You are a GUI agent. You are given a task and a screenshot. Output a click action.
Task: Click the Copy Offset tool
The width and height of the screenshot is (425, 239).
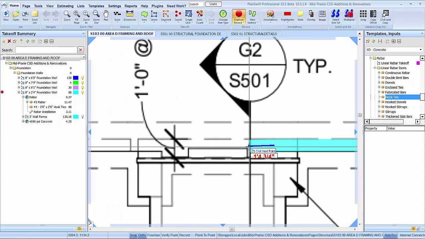(373, 17)
